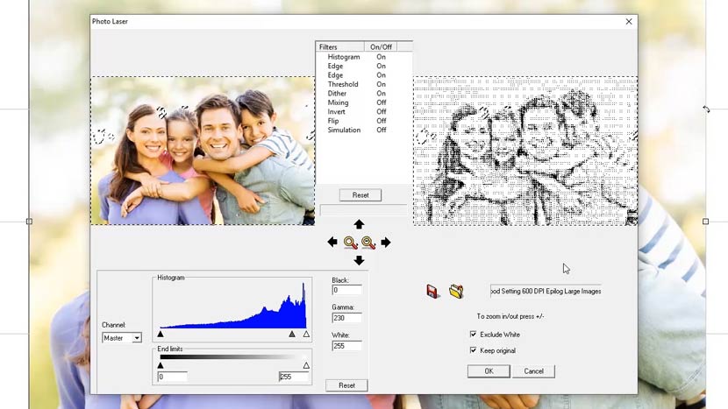Click the pan right arrow

tap(386, 243)
